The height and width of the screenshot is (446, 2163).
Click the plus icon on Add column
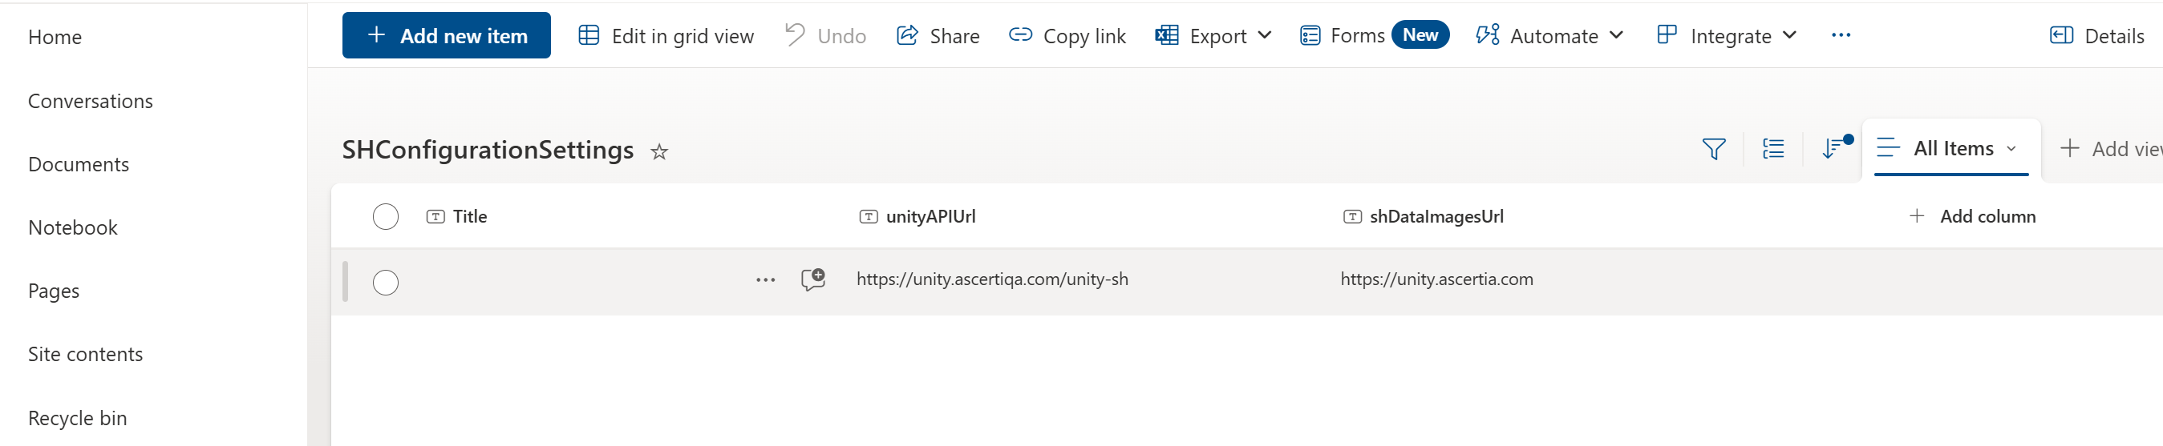(1916, 215)
